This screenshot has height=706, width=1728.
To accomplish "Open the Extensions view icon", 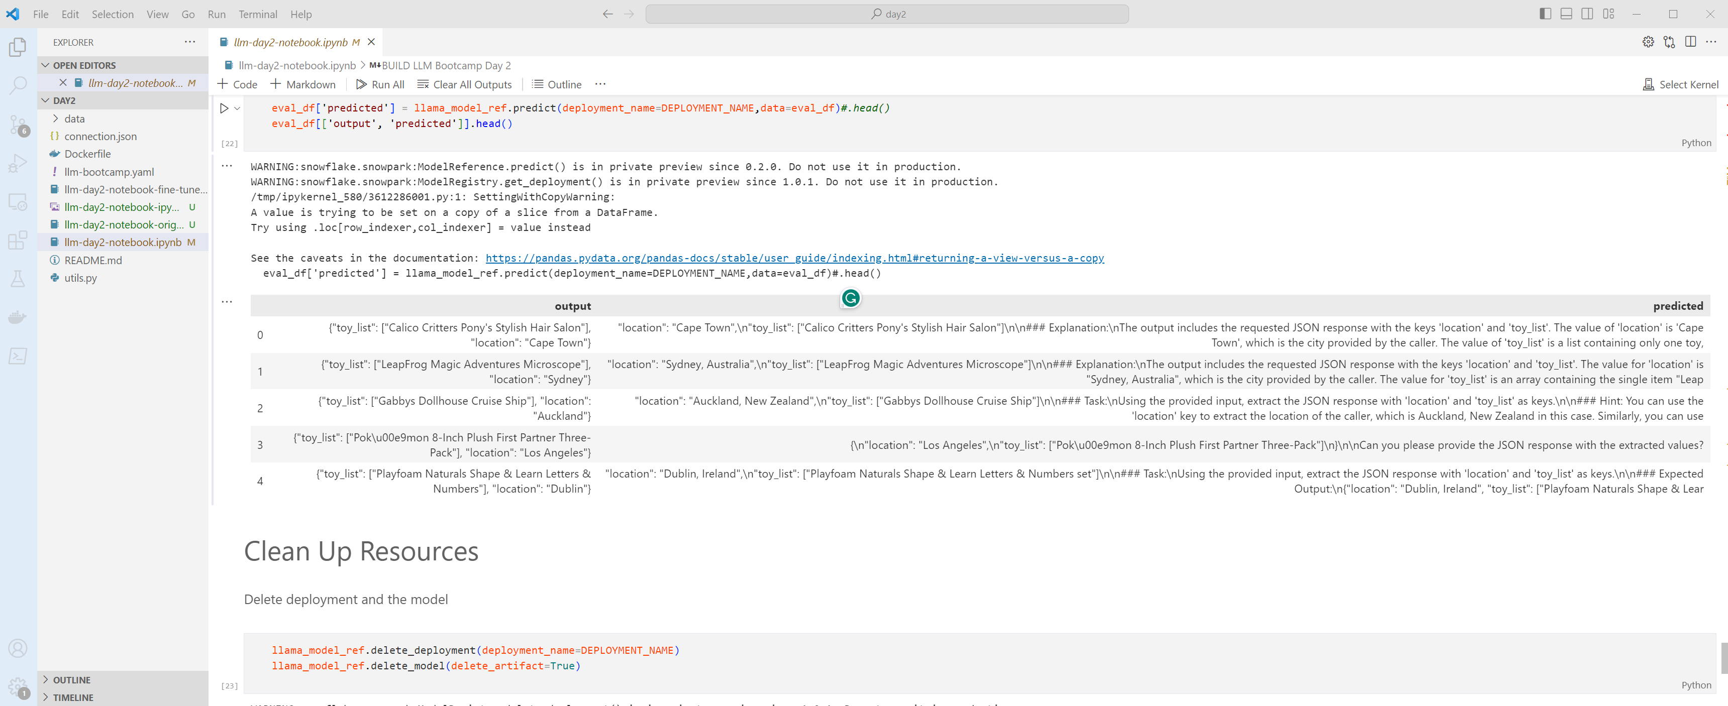I will 18,240.
